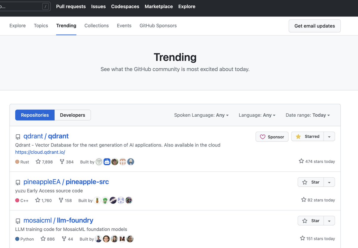Open the pineappleEA / pineapple-src repository link
Viewport: 358px width, 248px height.
(x=66, y=182)
